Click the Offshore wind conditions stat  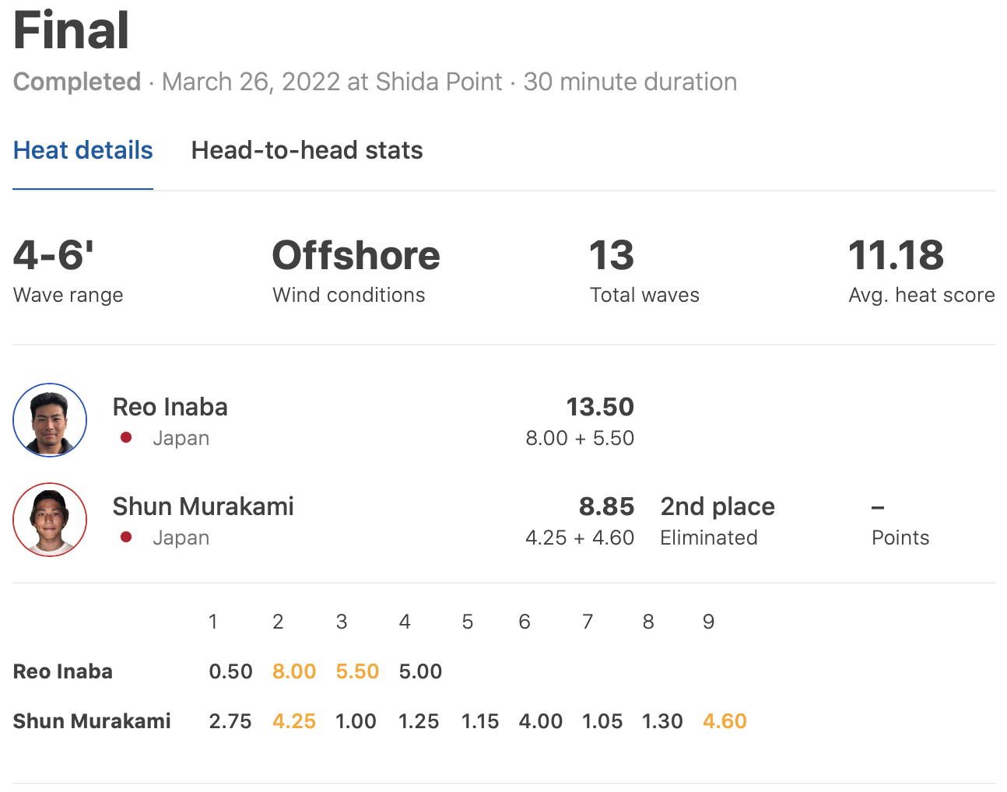tap(356, 256)
